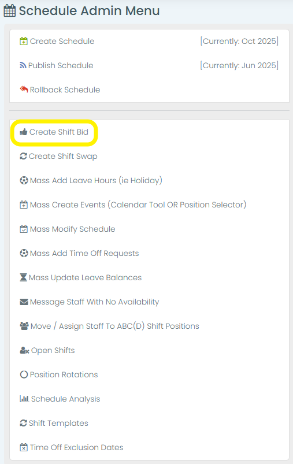Viewport: 293px width, 464px height.
Task: Click the red Rollback Schedule arrow icon
Action: tap(24, 90)
